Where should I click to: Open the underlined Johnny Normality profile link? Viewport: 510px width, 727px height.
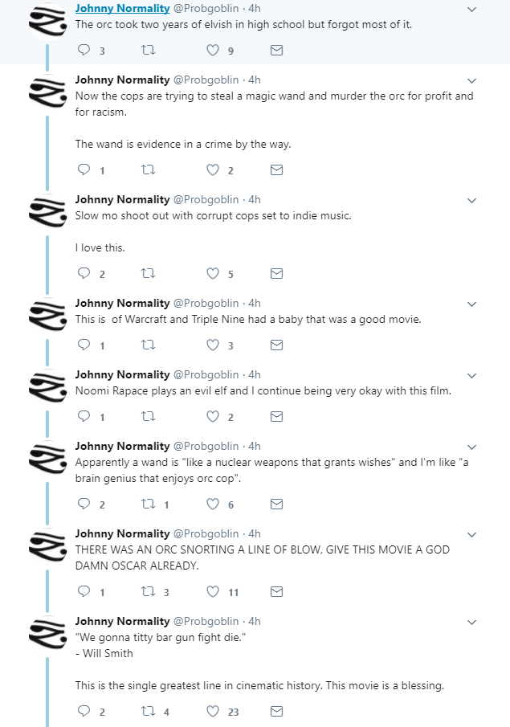pyautogui.click(x=122, y=8)
